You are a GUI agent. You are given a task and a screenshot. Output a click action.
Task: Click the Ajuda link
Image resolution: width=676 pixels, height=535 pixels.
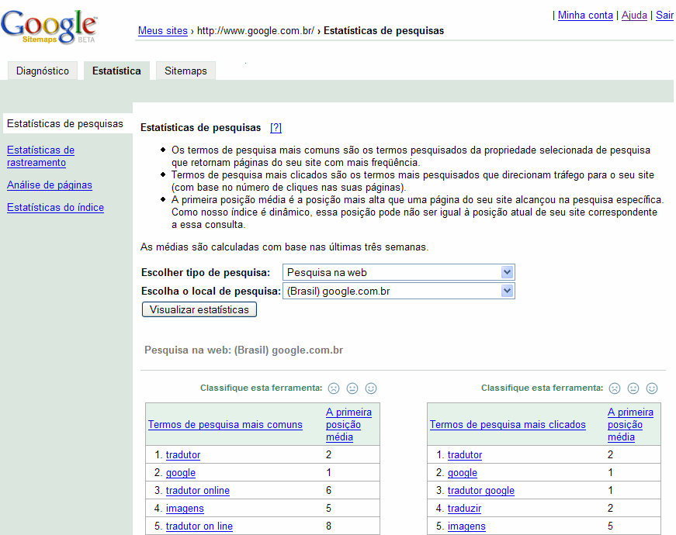(x=634, y=15)
